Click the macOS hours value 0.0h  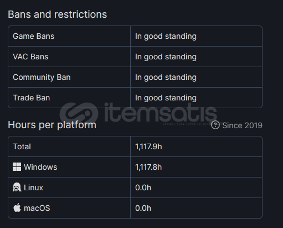pyautogui.click(x=143, y=208)
